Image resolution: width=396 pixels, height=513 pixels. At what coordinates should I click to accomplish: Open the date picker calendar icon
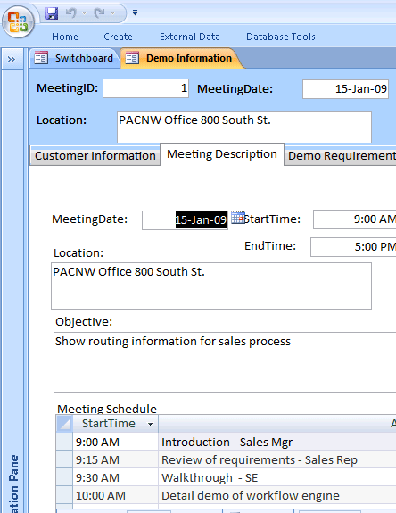[x=238, y=217]
